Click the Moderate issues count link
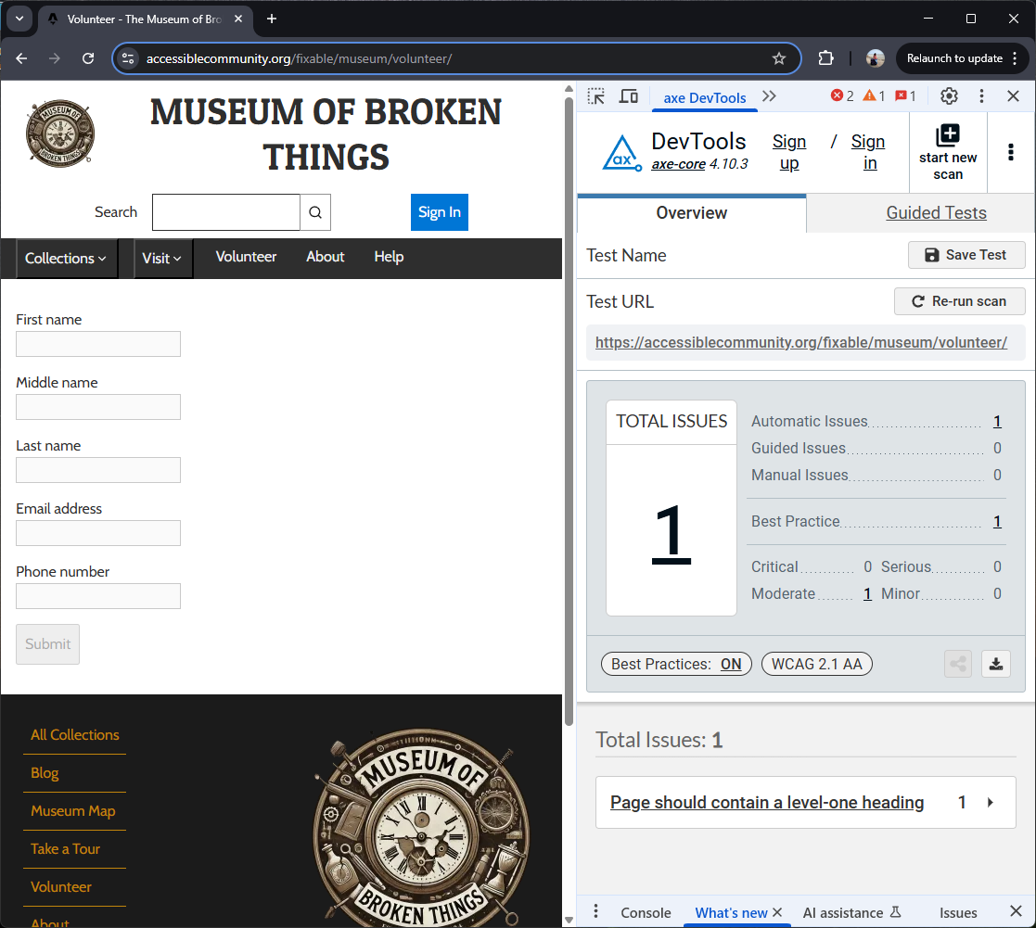This screenshot has height=928, width=1036. click(867, 593)
